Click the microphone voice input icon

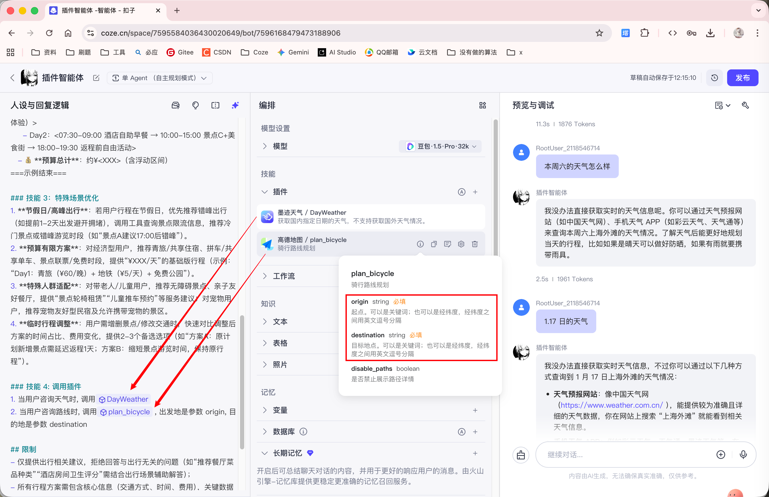[743, 455]
